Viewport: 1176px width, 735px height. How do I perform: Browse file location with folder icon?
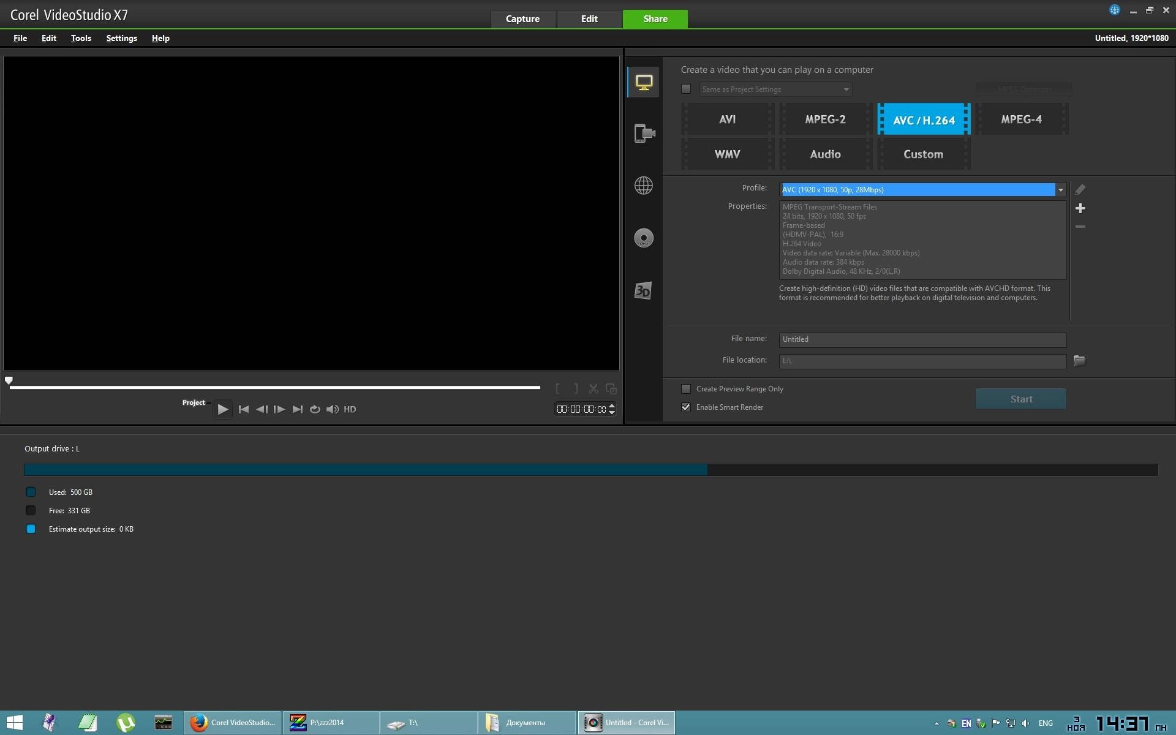tap(1079, 360)
